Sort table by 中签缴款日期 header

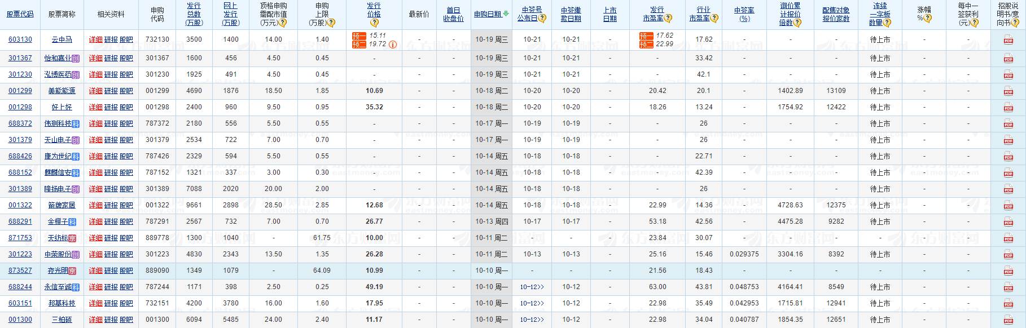[x=571, y=15]
